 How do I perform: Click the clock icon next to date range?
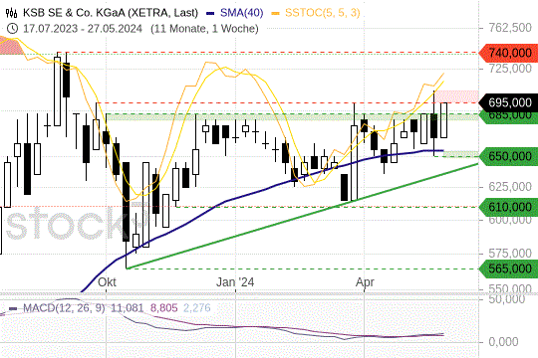[12, 29]
